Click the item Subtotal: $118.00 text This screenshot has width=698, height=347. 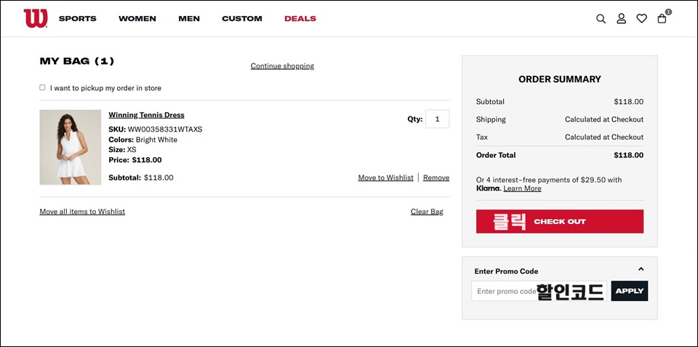pyautogui.click(x=141, y=178)
